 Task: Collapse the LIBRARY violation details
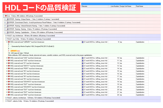(x=7, y=42)
